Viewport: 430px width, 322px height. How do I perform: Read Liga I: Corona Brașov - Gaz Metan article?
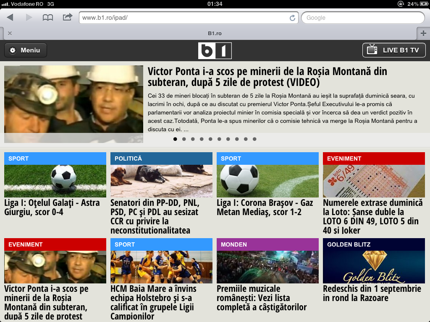(x=265, y=207)
